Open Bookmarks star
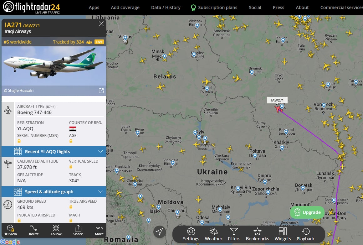The image size is (363, 245). coord(258,234)
